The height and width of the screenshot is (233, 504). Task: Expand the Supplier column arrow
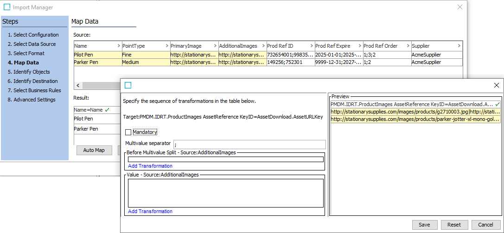[459, 46]
